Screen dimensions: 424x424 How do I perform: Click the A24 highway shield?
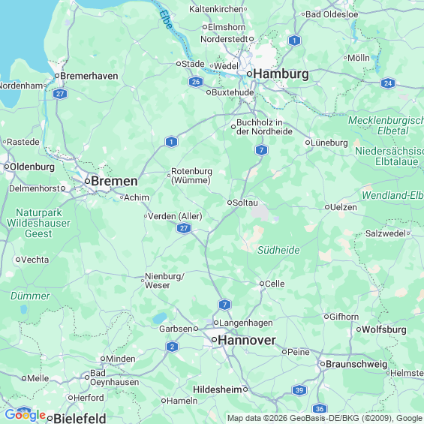click(388, 83)
